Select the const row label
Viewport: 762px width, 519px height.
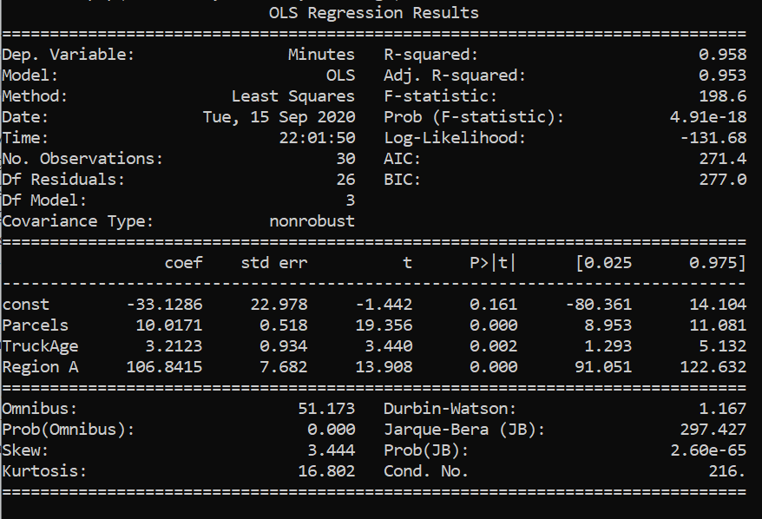(x=26, y=305)
